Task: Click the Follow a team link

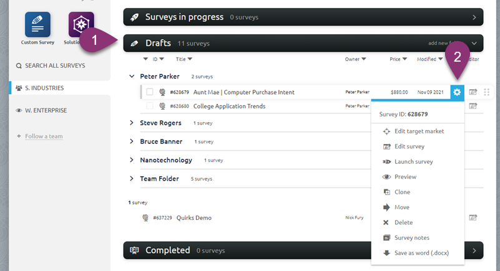Action: 44,136
